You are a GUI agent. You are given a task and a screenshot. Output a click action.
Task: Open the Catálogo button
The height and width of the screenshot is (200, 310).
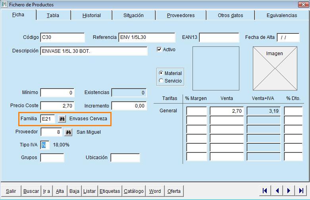point(134,191)
